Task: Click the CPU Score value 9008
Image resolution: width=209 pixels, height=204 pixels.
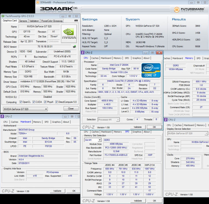Action: pyautogui.click(x=198, y=46)
